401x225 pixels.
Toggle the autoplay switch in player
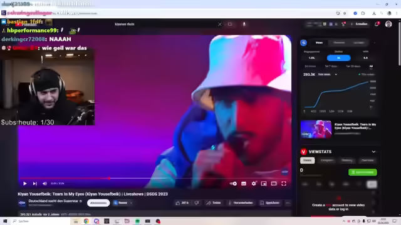click(x=233, y=183)
